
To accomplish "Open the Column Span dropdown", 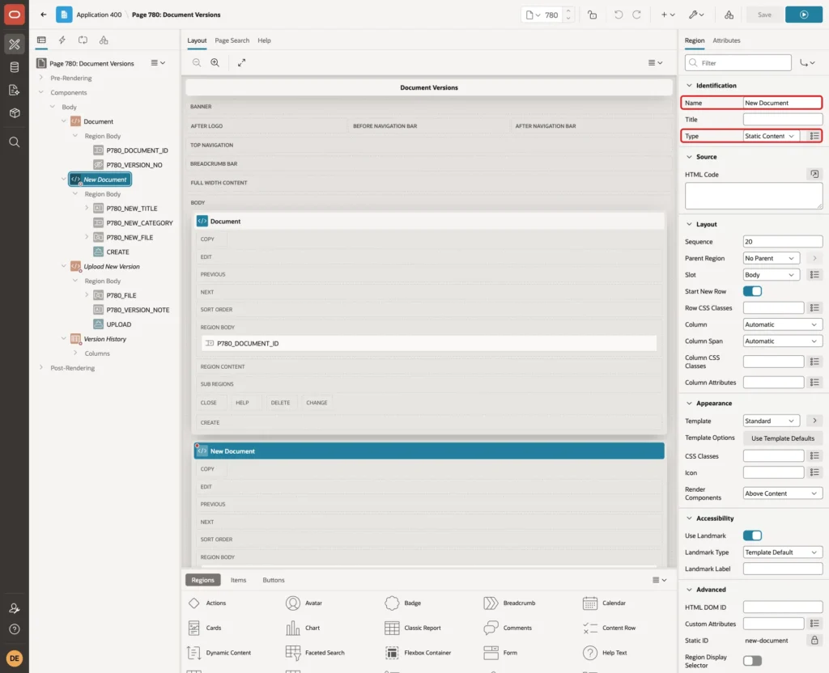I will [x=782, y=341].
